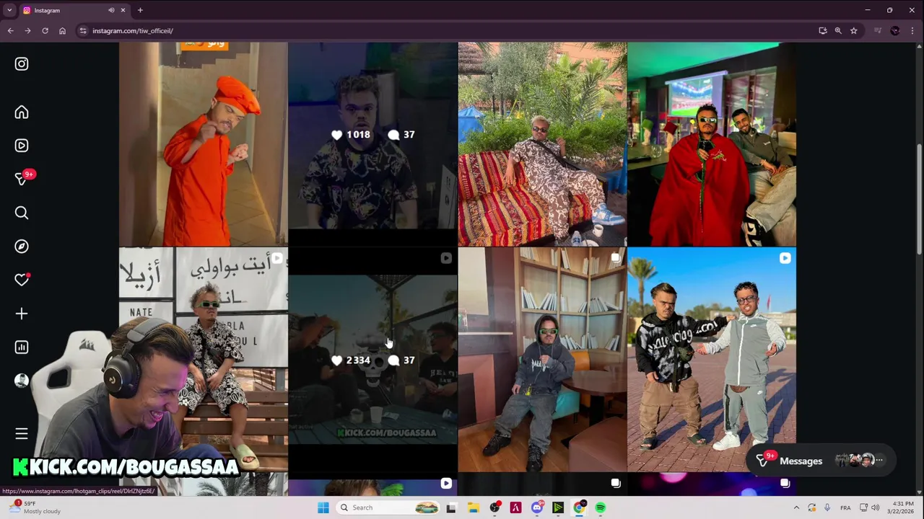Open the More hamburger menu
Viewport: 924px width, 519px height.
click(22, 434)
